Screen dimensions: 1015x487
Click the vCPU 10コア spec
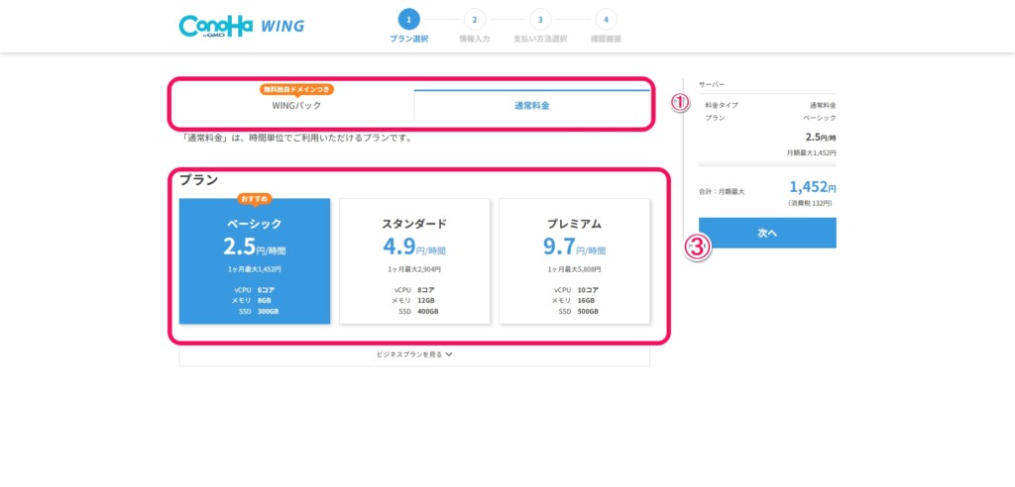pyautogui.click(x=576, y=290)
